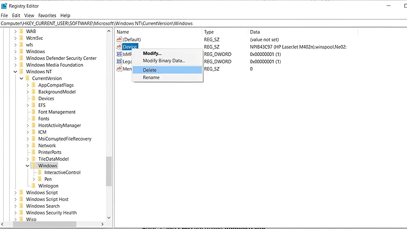Viewport: 407px width, 229px height.
Task: Click the folder icon of the Winlogon key
Action: [34, 186]
